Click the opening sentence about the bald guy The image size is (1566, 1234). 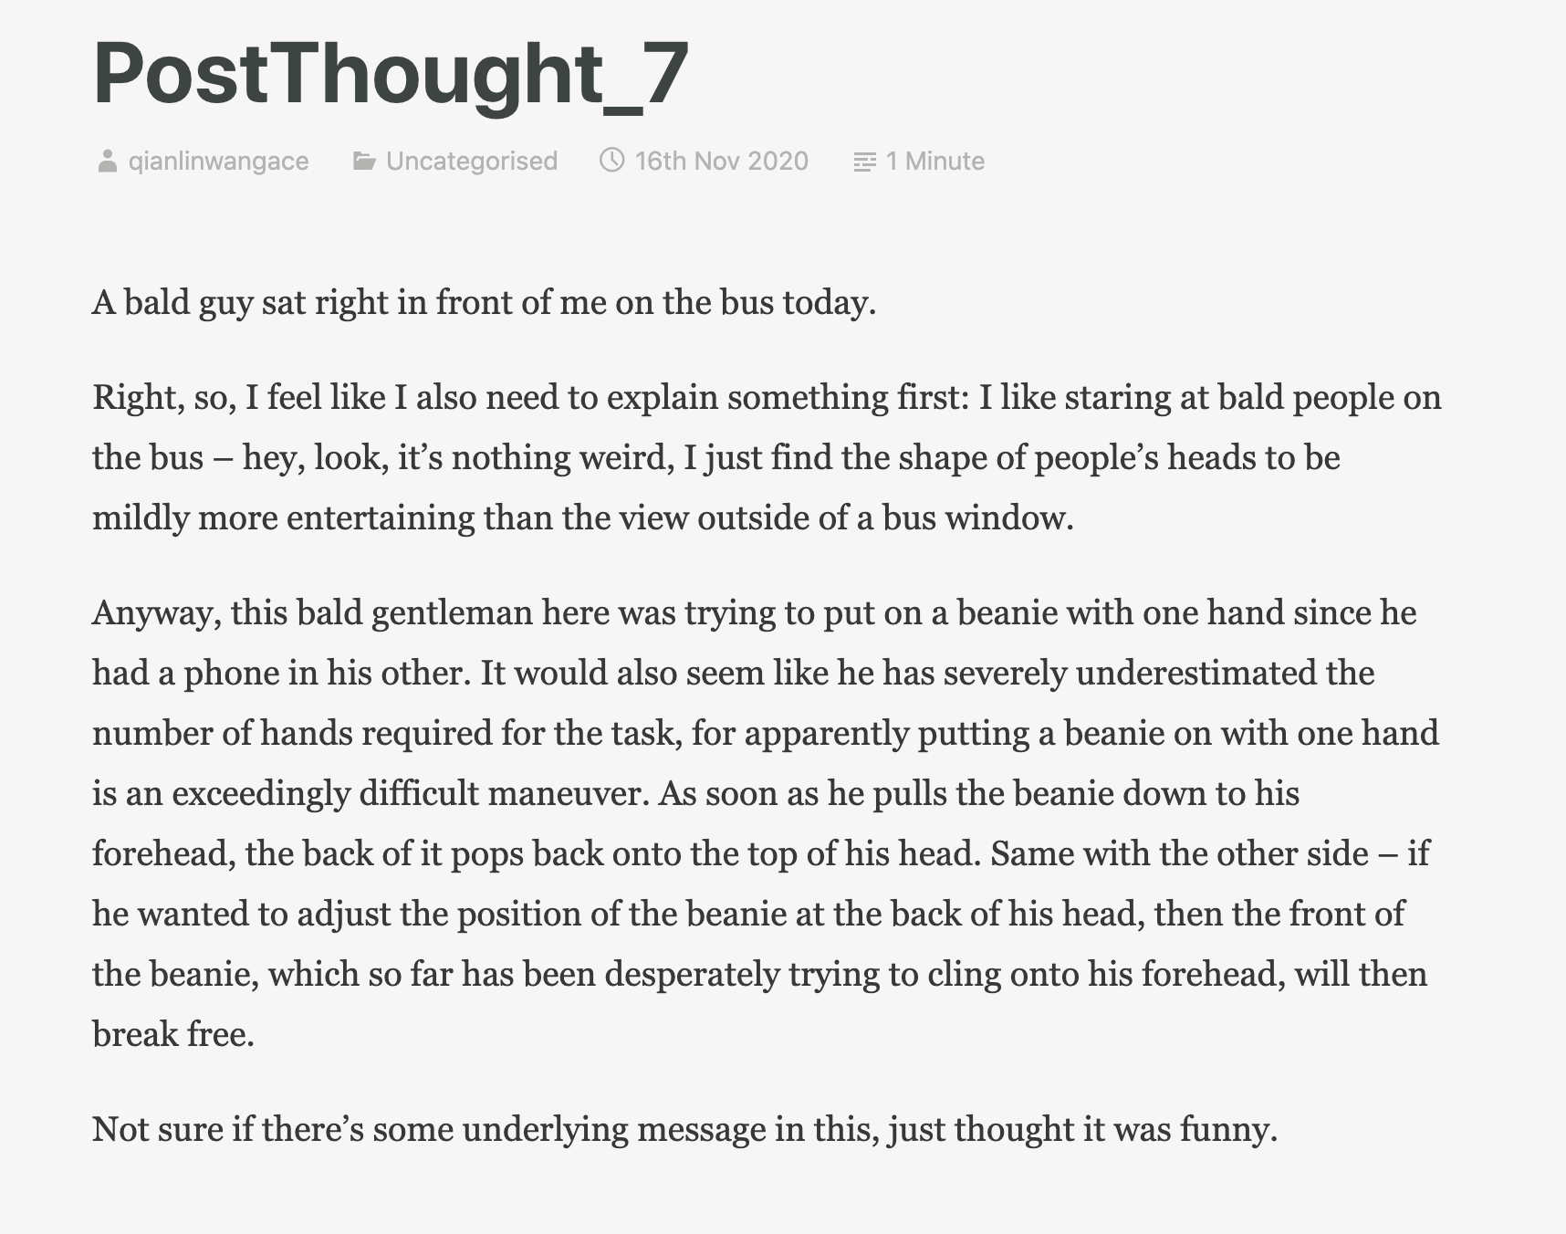[485, 302]
